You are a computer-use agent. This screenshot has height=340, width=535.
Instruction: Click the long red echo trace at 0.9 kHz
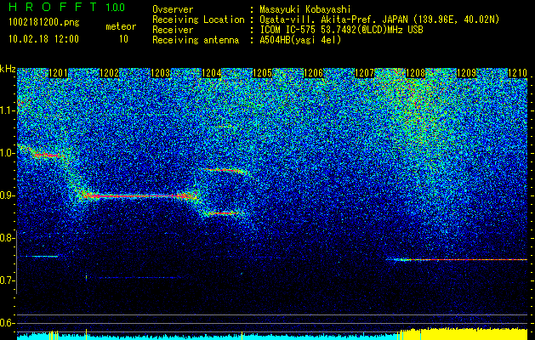click(139, 196)
